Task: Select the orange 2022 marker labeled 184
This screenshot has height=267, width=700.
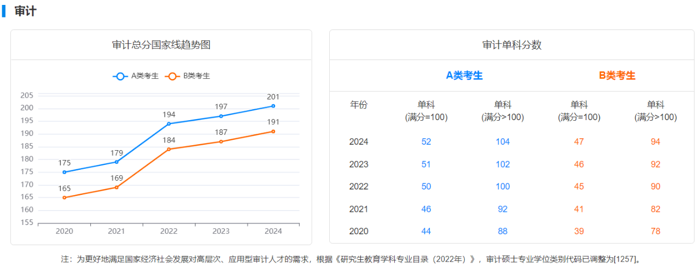Action: tap(168, 149)
